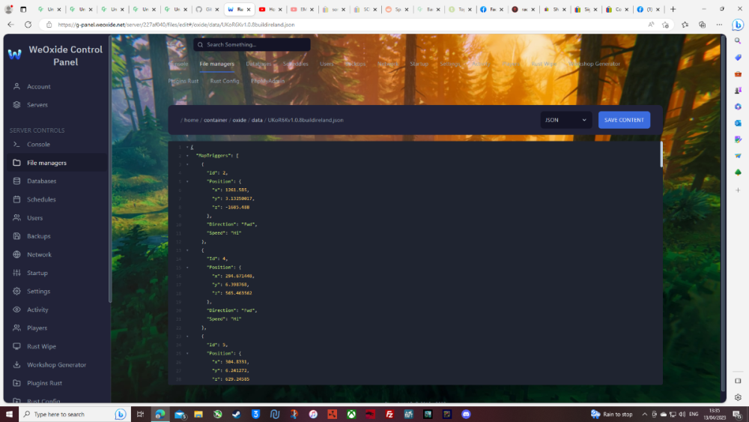Open Rust Wipe via its sidebar monitor icon
749x422 pixels.
point(16,346)
